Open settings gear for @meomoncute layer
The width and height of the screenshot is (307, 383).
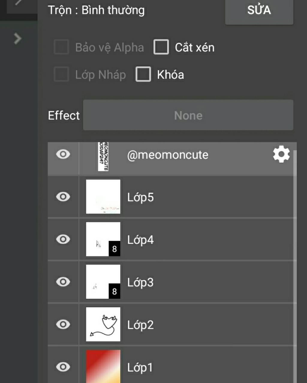[x=281, y=154]
